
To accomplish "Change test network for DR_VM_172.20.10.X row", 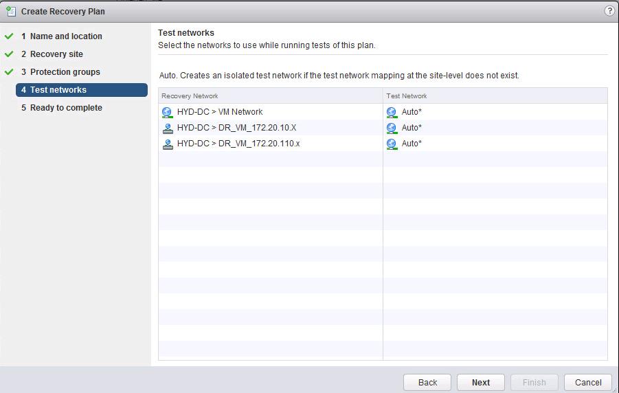I will (495, 128).
